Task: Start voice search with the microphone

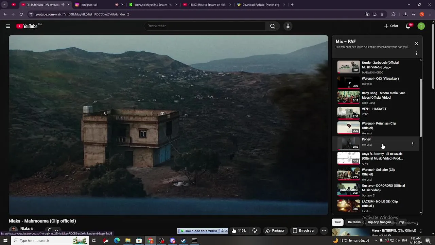Action: [288, 26]
